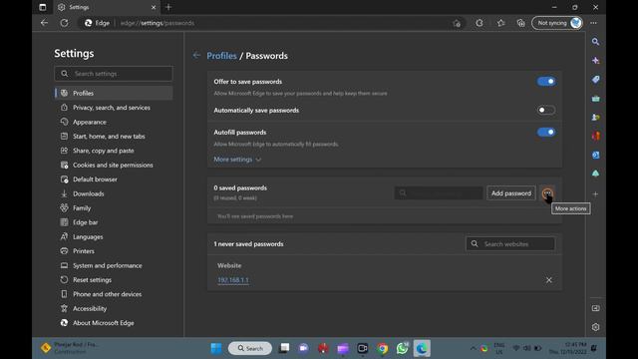The height and width of the screenshot is (359, 638).
Task: Expand More settings section
Action: click(237, 160)
